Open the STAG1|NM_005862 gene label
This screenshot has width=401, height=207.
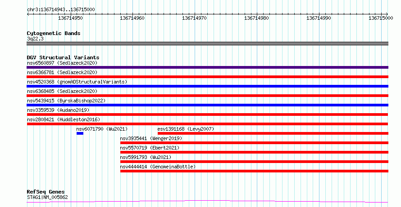[x=47, y=197]
